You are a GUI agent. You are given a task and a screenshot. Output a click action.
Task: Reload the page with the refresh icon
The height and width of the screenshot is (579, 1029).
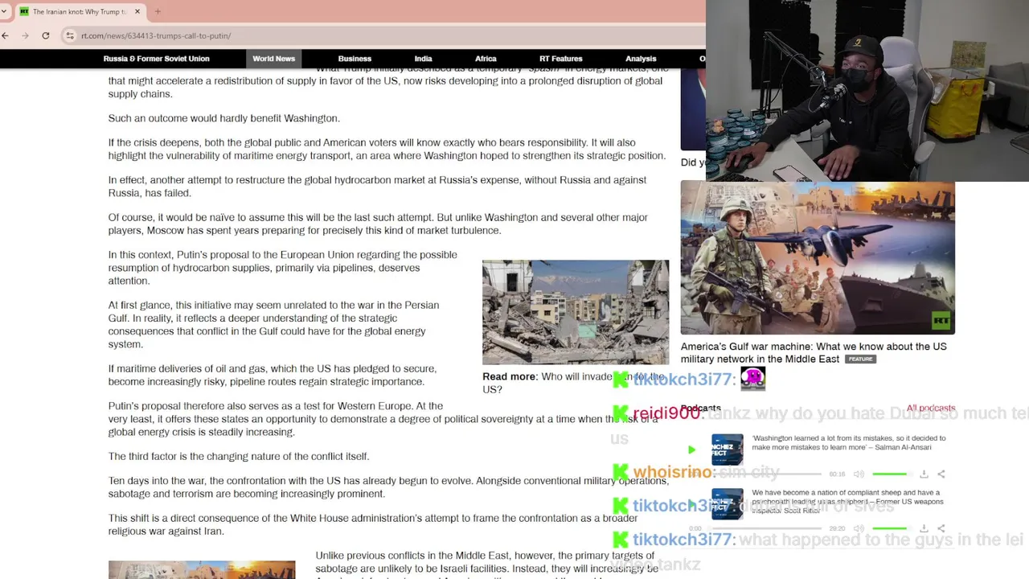point(46,35)
